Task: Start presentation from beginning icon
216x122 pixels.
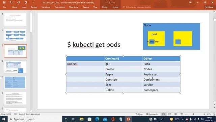Action: [x=26, y=2]
